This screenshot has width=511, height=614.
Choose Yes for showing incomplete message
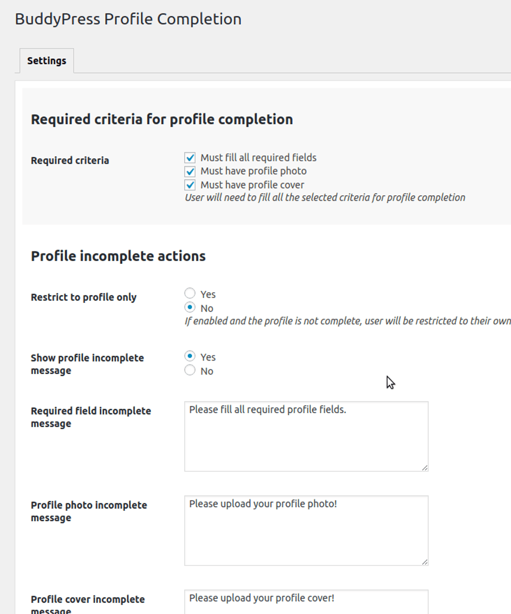pos(190,357)
